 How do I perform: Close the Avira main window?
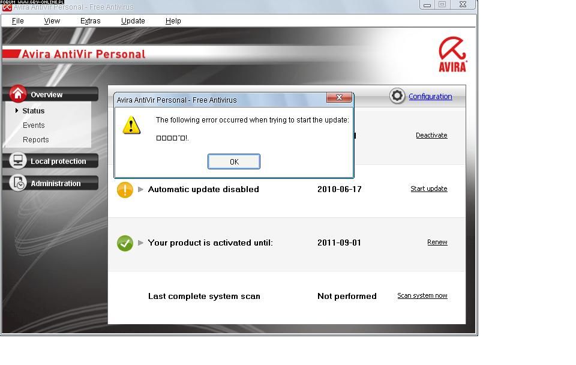coord(463,5)
